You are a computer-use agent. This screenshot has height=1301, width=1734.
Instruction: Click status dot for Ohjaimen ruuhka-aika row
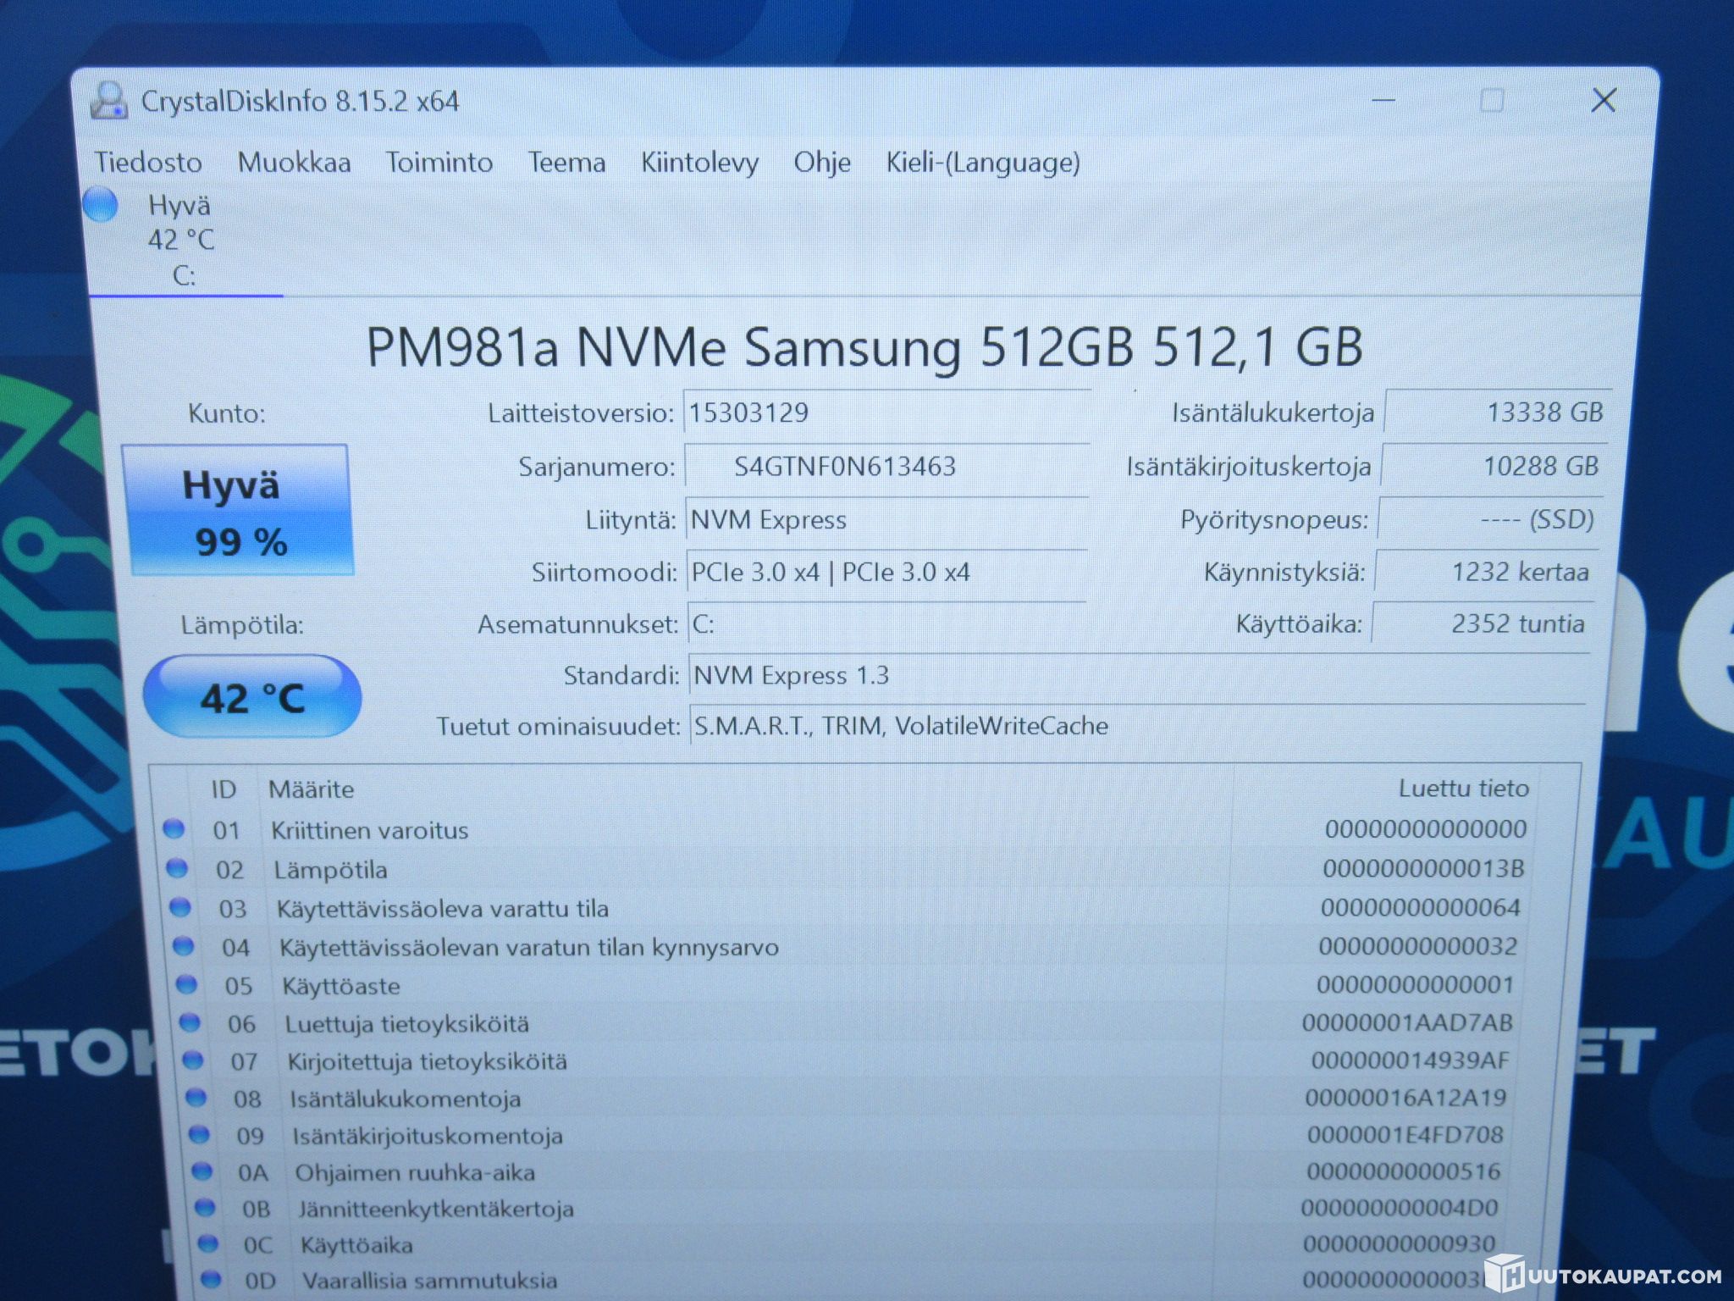click(202, 1171)
